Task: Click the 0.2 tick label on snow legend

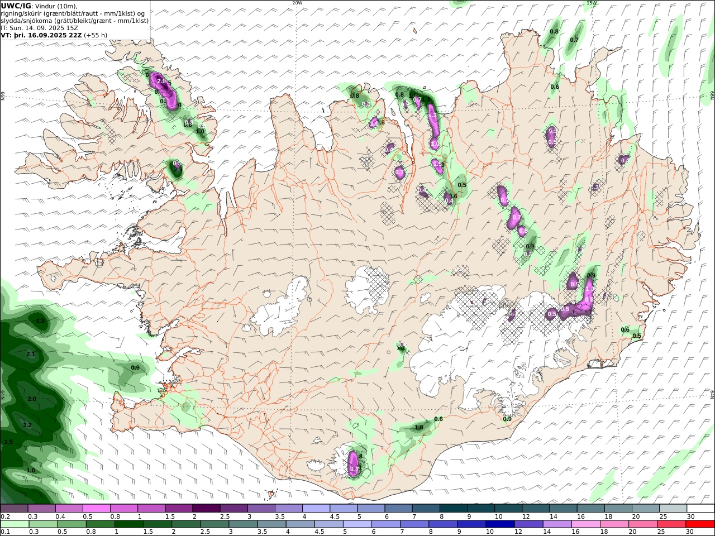Action: 4,516
